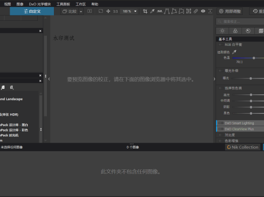Enable the 曝光补偿 toggle
Image resolution: width=264 pixels, height=197 pixels.
(221, 71)
